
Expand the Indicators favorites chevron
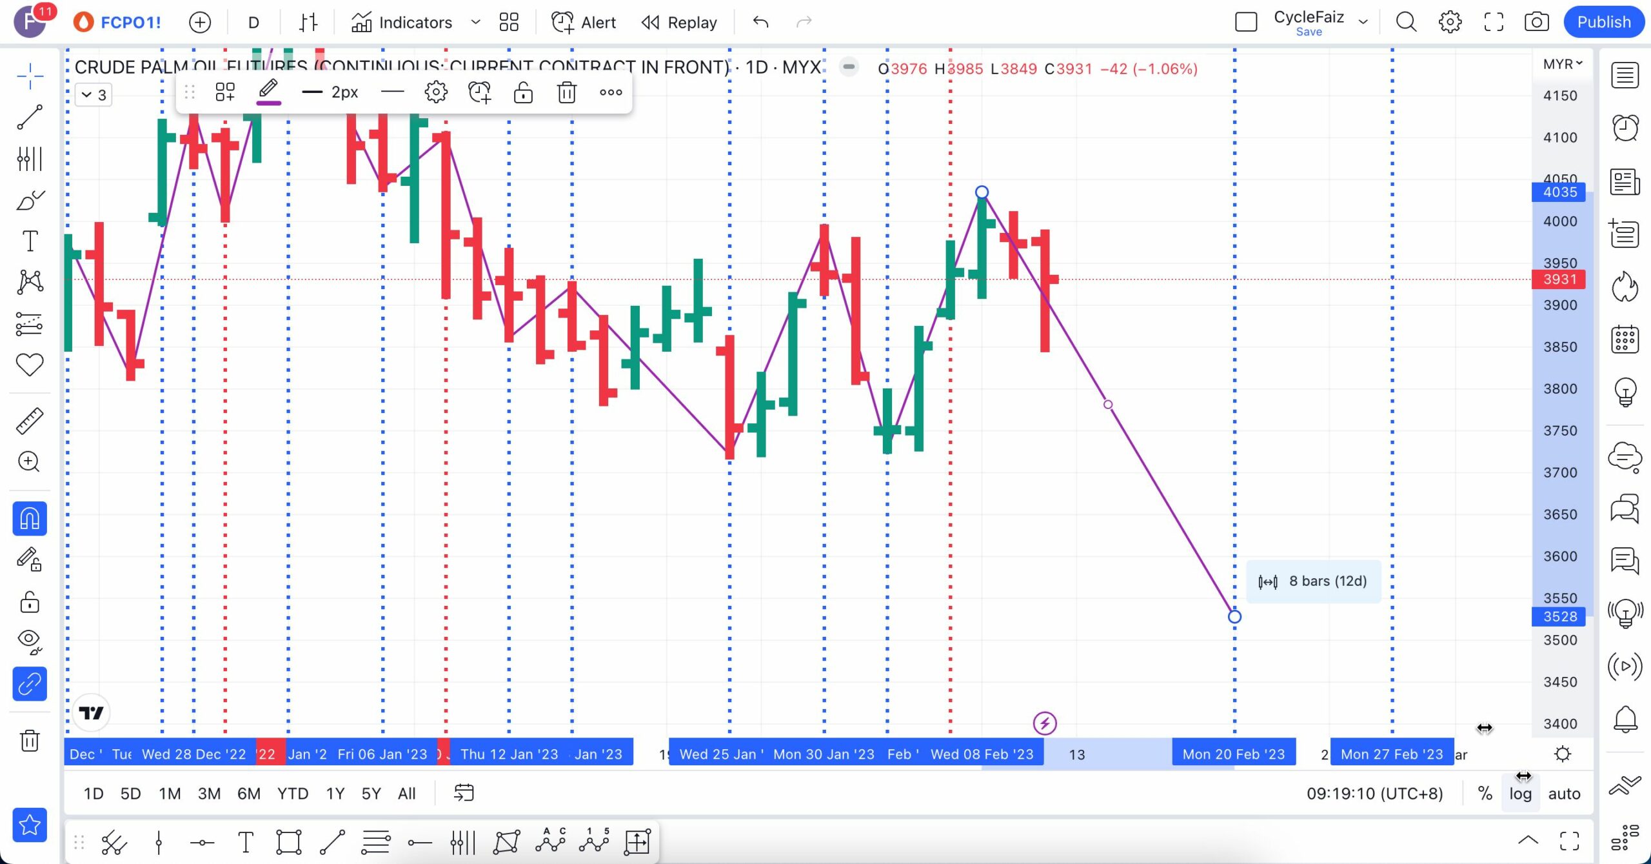[x=476, y=23]
